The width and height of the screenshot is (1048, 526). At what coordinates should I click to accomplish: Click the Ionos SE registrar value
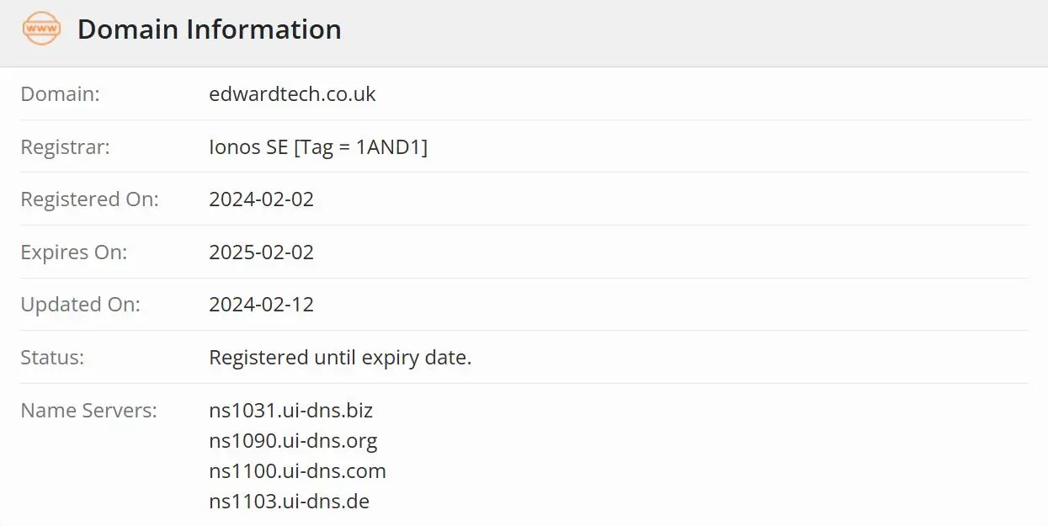[318, 147]
